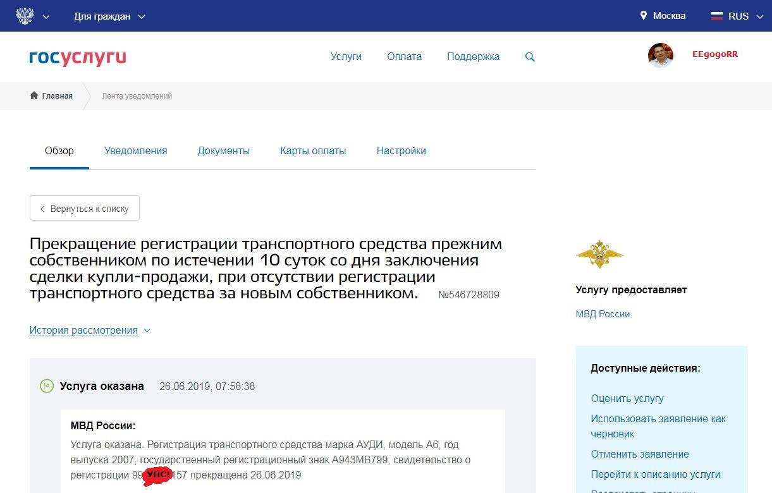Viewport: 772px width, 493px height.
Task: Open the 'МВД России' provider link
Action: point(603,314)
